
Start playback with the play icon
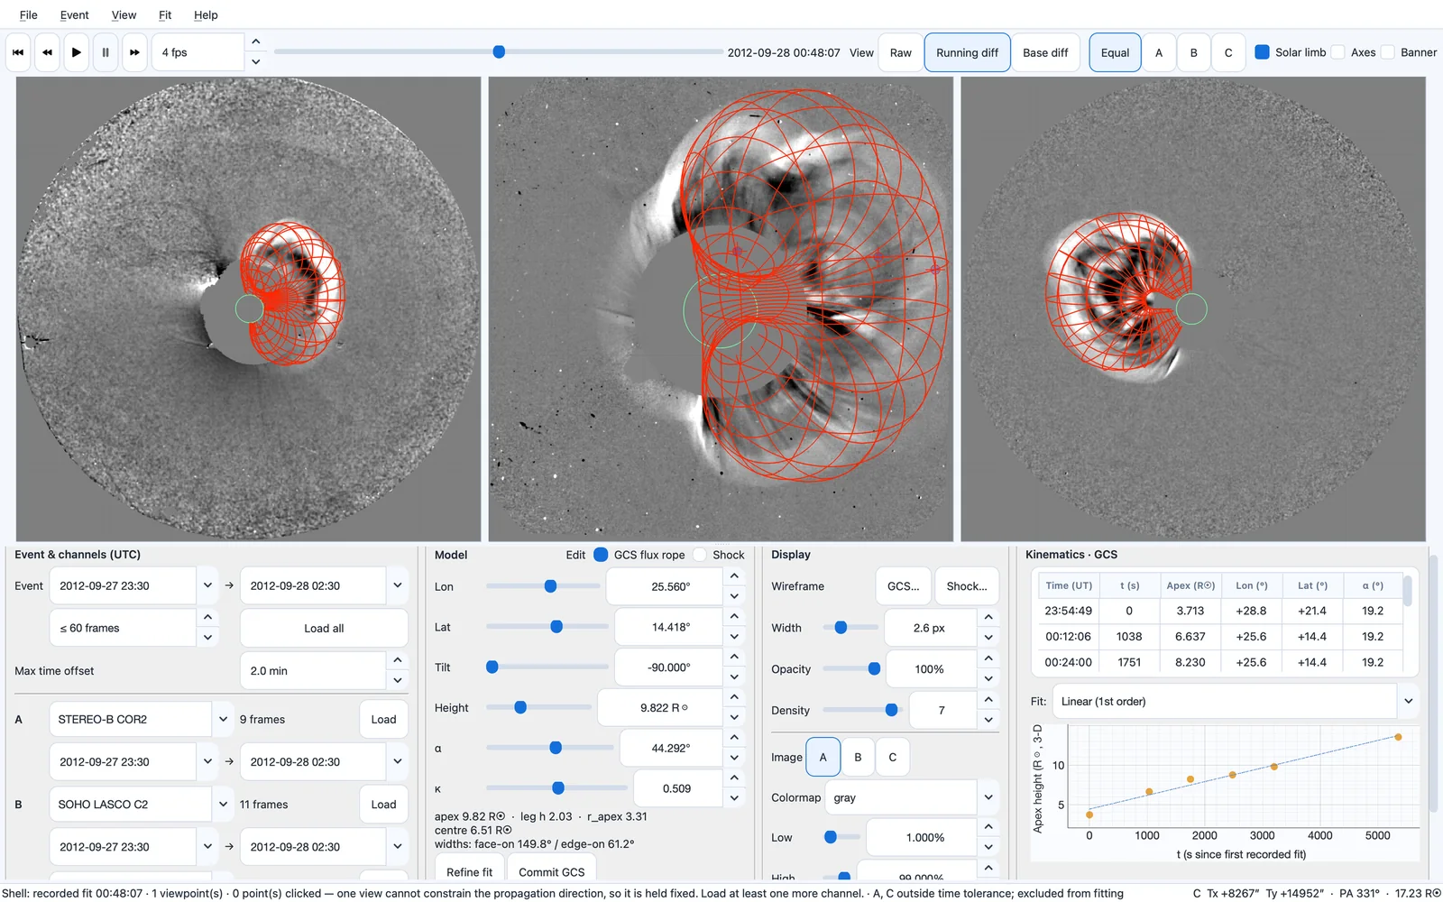(x=77, y=52)
